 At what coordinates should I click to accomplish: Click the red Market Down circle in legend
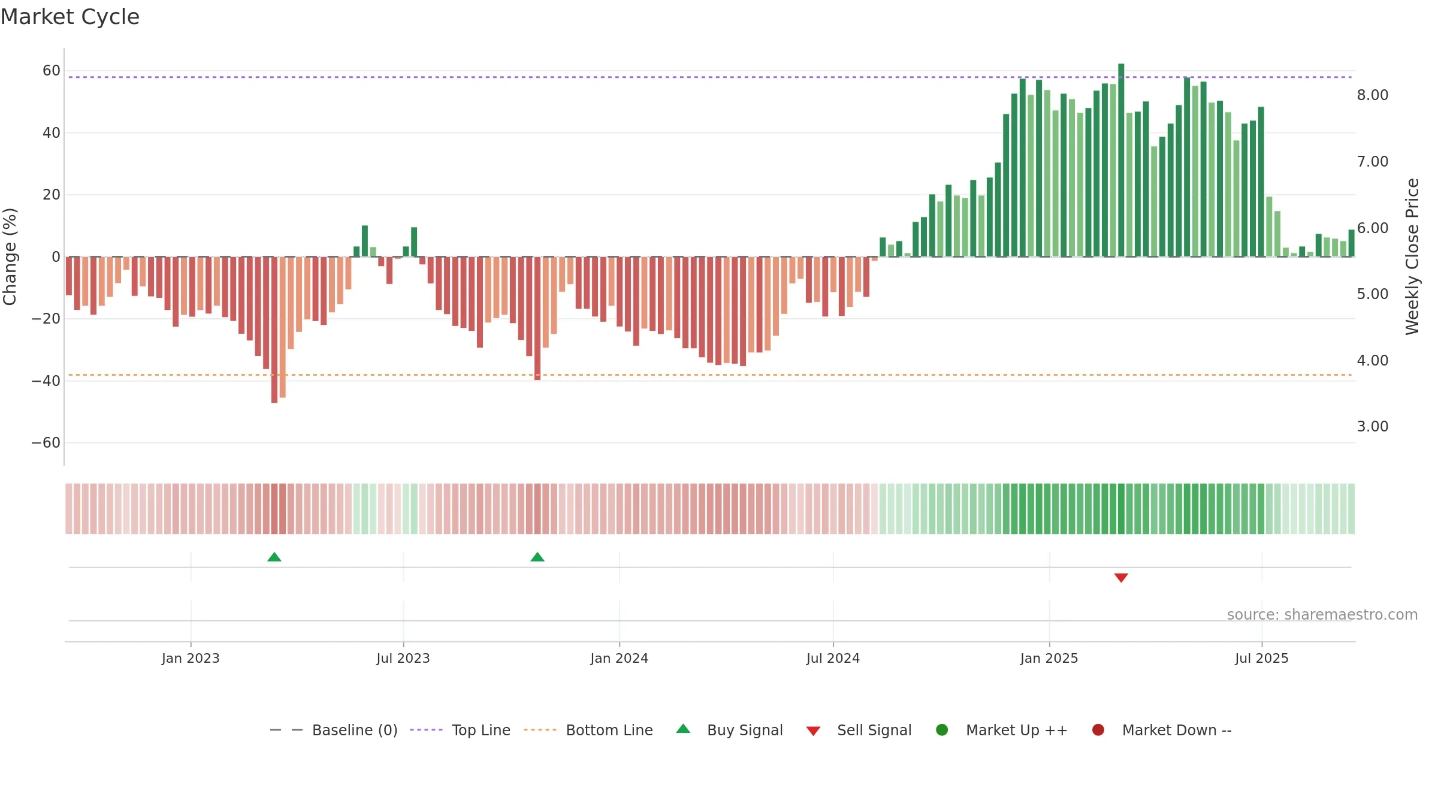(1098, 730)
